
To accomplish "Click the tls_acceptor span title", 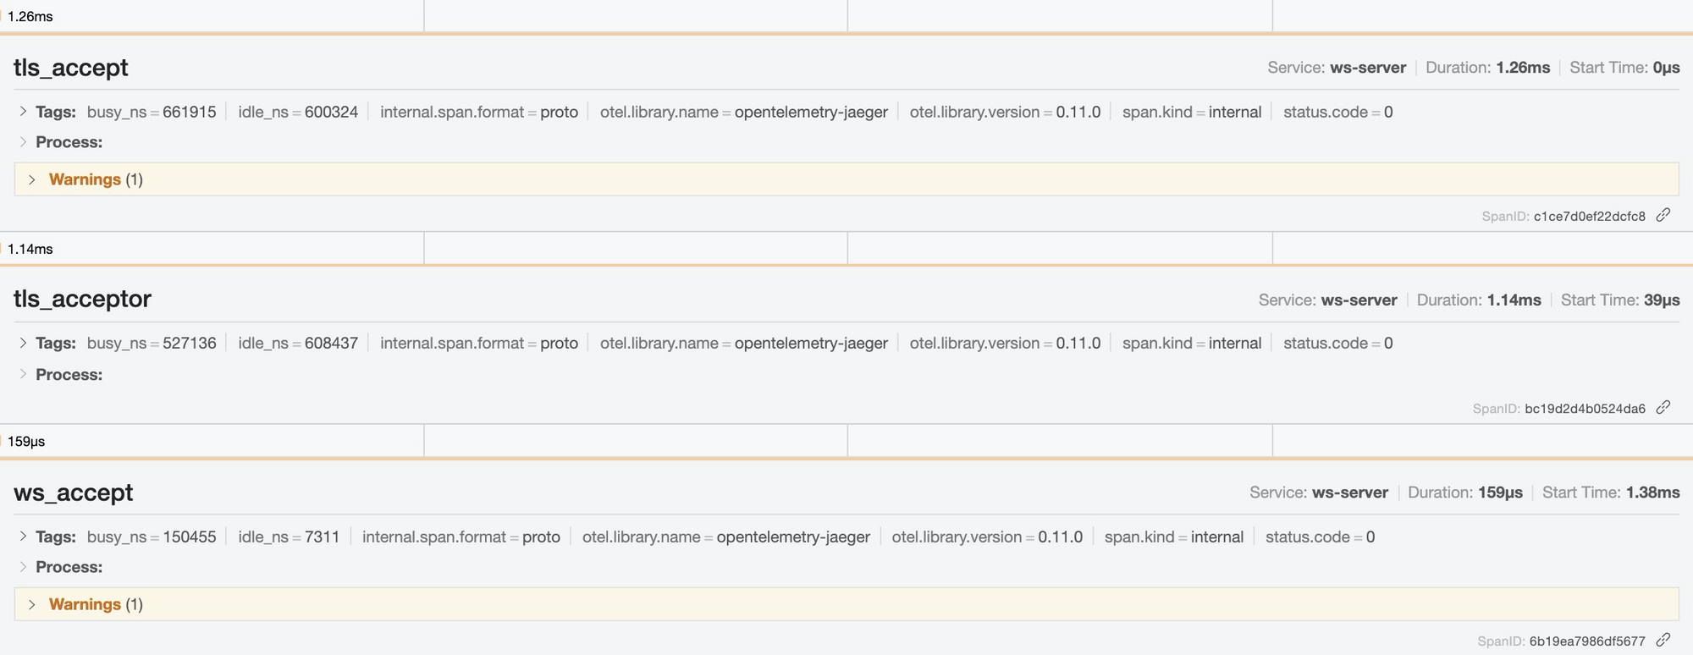I will pos(82,299).
